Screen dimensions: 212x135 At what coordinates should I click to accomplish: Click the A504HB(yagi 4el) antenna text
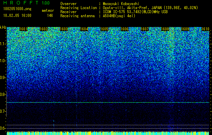(x=119, y=16)
